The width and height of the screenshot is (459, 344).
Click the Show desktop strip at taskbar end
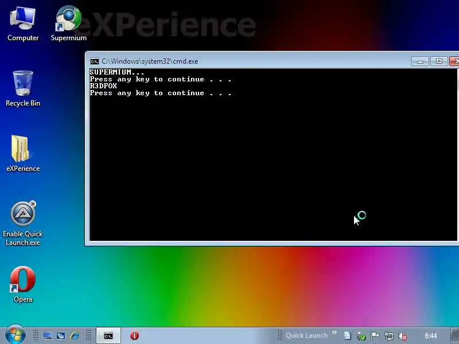455,336
